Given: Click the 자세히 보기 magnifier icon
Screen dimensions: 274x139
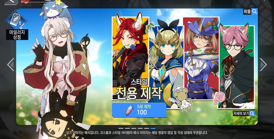Looking at the screenshot, I should 252,113.
